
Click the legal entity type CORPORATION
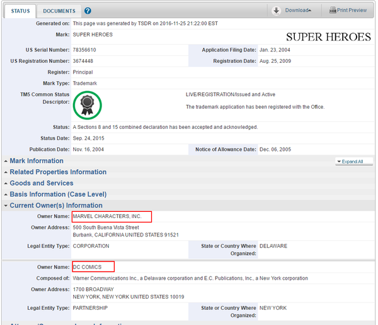[x=91, y=246]
